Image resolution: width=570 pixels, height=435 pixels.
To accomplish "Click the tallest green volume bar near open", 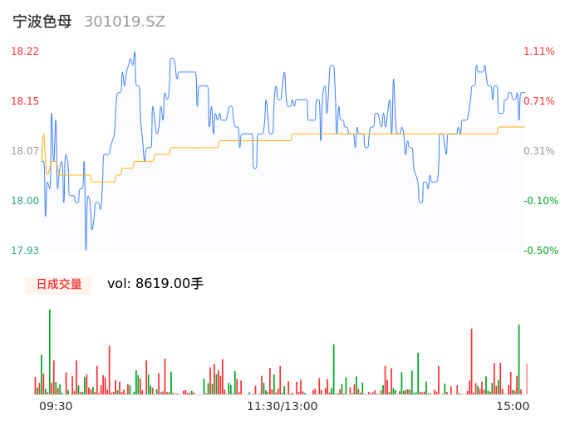I will [50, 352].
